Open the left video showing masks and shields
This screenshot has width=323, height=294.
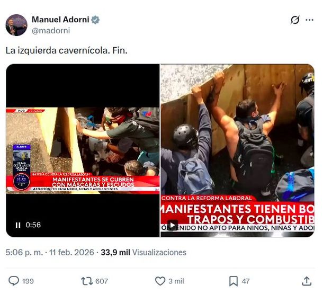83,150
